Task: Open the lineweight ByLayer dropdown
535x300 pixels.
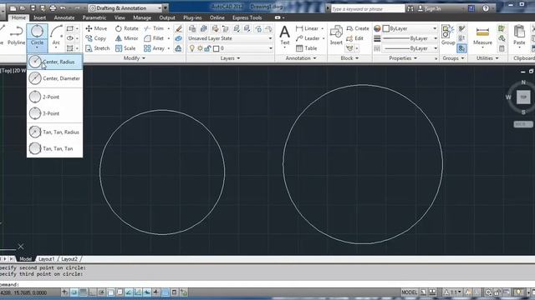Action: click(x=410, y=38)
